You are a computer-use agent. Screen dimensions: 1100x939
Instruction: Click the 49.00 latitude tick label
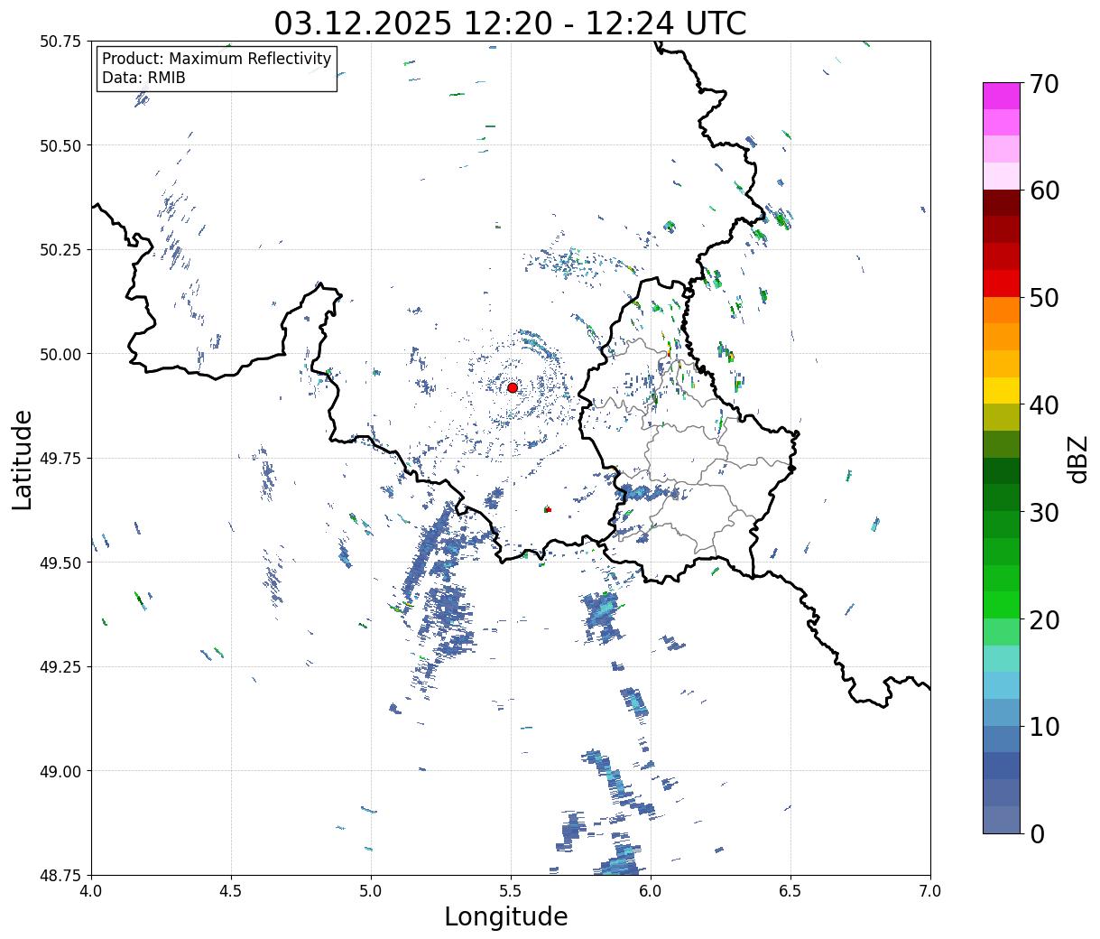pos(60,771)
